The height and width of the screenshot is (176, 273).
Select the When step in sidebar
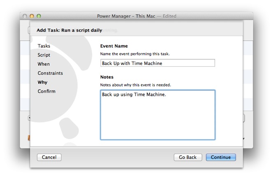coord(44,64)
